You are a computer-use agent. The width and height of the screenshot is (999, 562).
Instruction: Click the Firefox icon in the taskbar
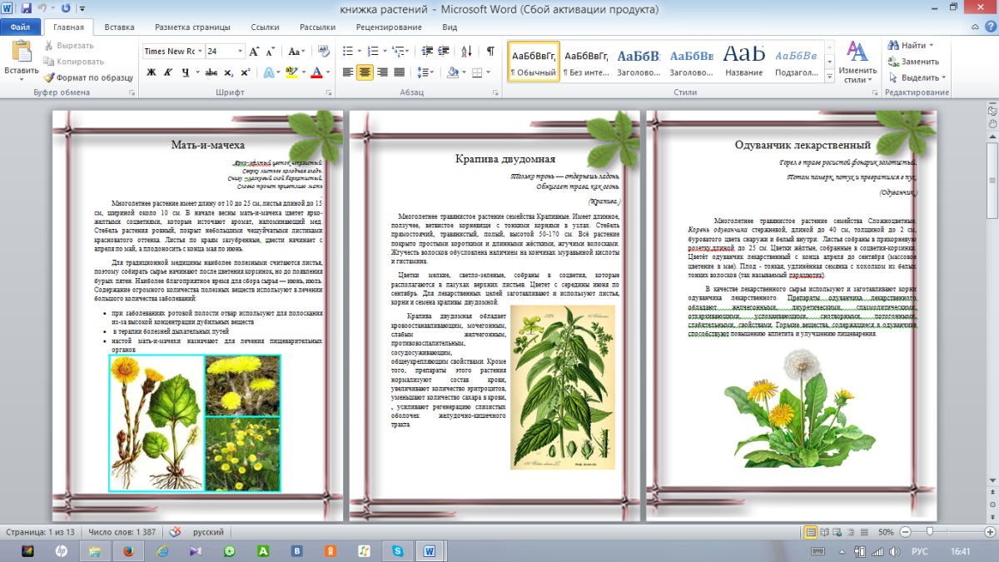(x=127, y=551)
